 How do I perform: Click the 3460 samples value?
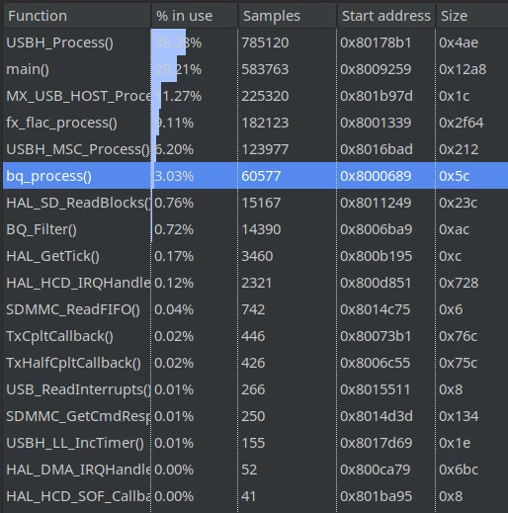coord(257,256)
